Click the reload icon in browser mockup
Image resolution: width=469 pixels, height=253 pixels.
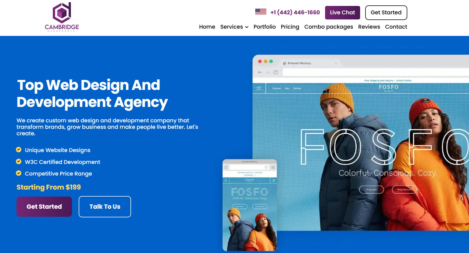(x=275, y=72)
